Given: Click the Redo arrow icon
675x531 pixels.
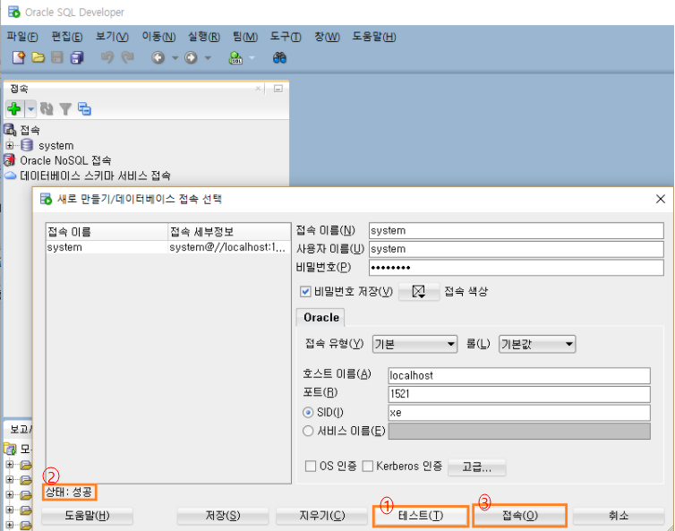Looking at the screenshot, I should point(127,57).
